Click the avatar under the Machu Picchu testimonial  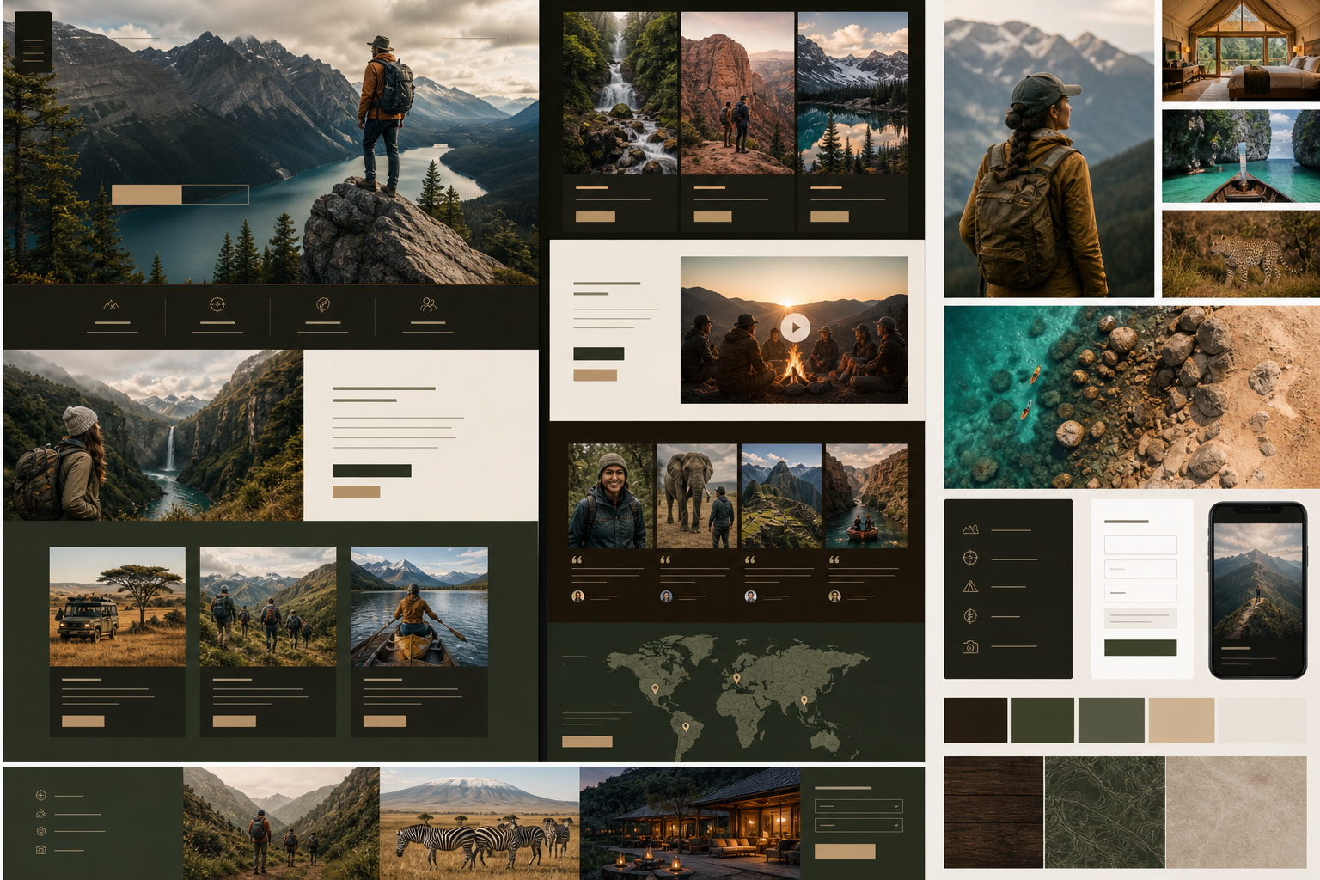750,596
